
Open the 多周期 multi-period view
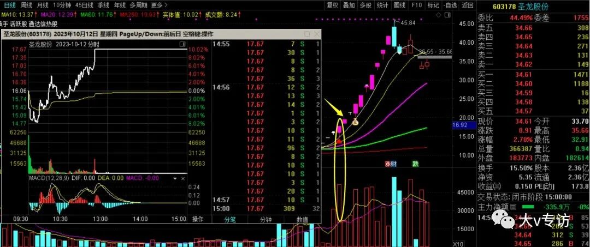[x=138, y=5]
